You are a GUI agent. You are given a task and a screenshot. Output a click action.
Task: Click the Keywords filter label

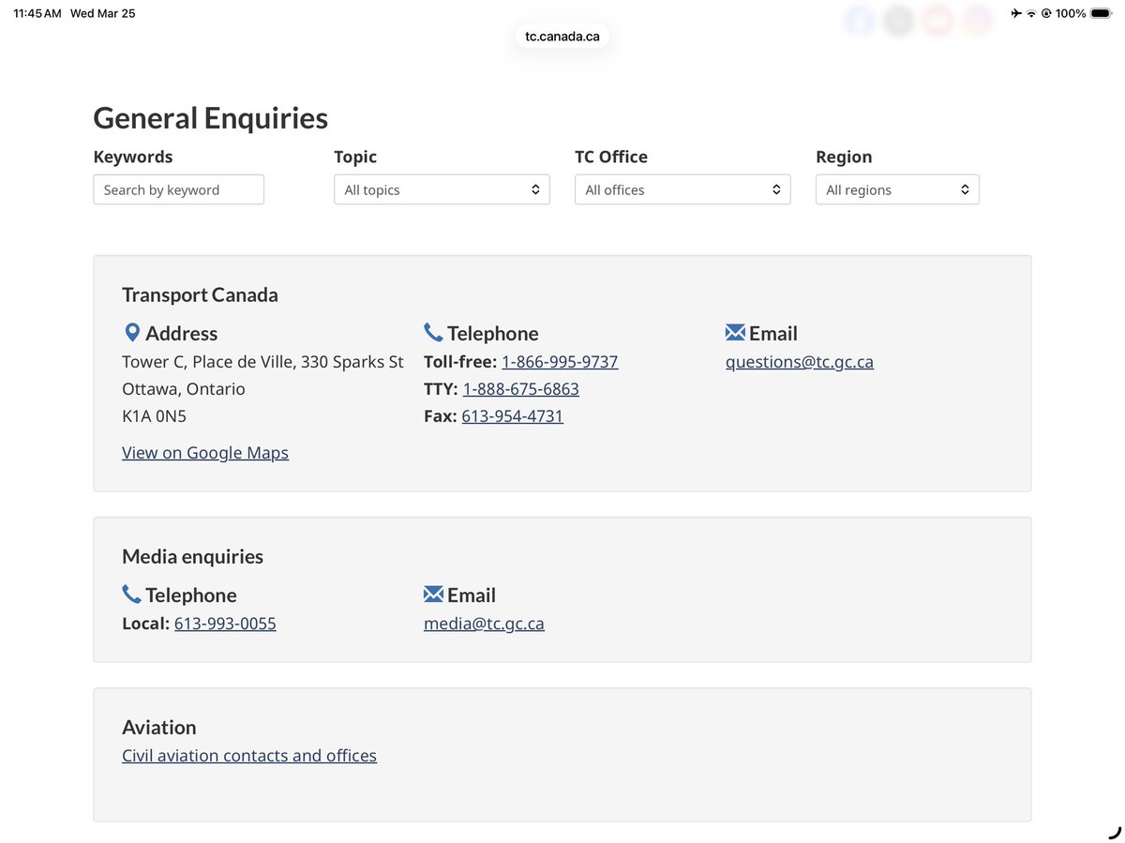(x=133, y=157)
